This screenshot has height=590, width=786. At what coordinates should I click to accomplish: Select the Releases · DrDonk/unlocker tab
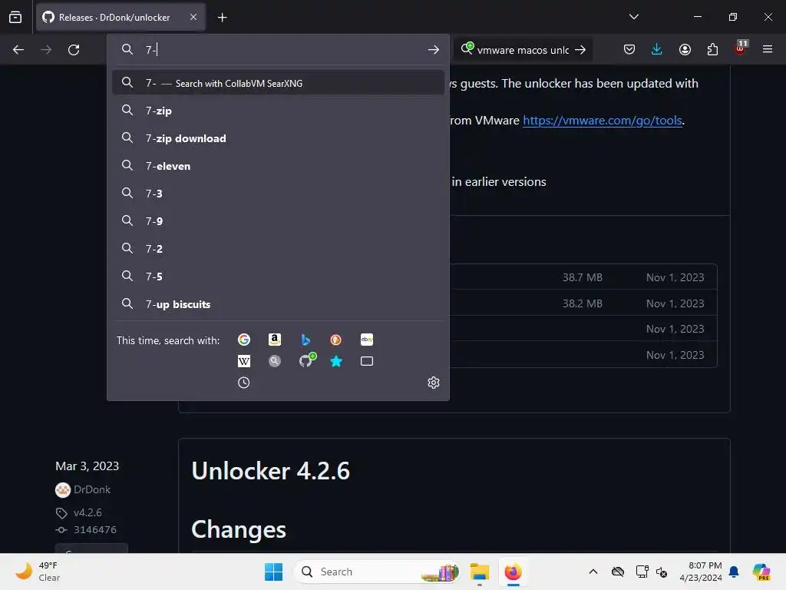(121, 18)
